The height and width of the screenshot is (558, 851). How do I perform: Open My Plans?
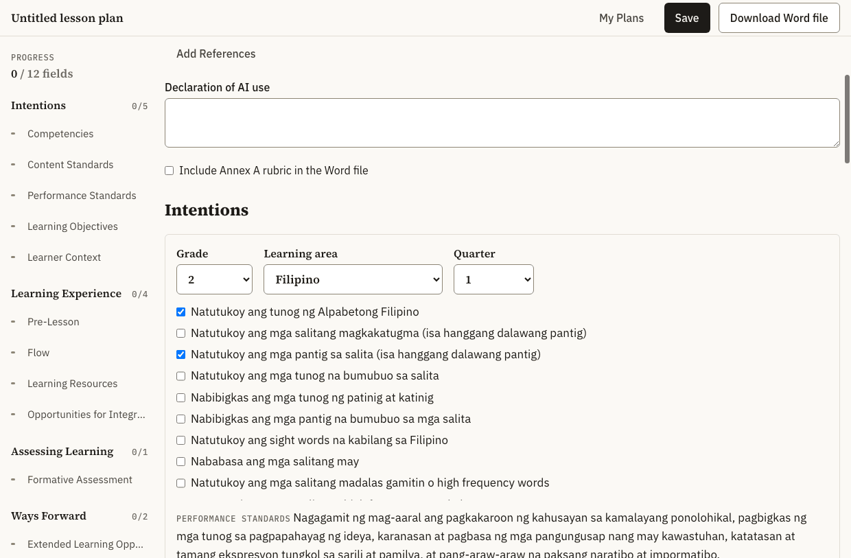point(621,18)
